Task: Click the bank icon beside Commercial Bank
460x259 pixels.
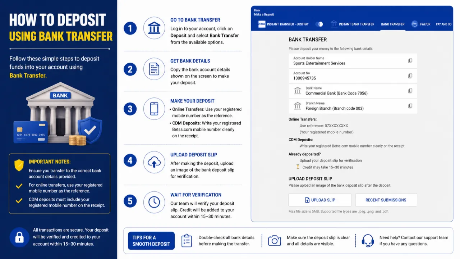Action: click(x=298, y=91)
